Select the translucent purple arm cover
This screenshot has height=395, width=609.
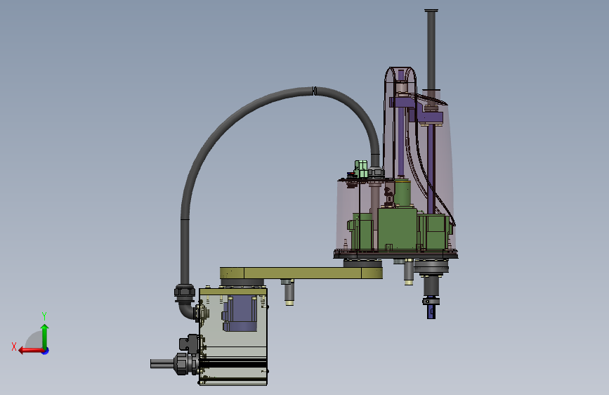click(396, 163)
